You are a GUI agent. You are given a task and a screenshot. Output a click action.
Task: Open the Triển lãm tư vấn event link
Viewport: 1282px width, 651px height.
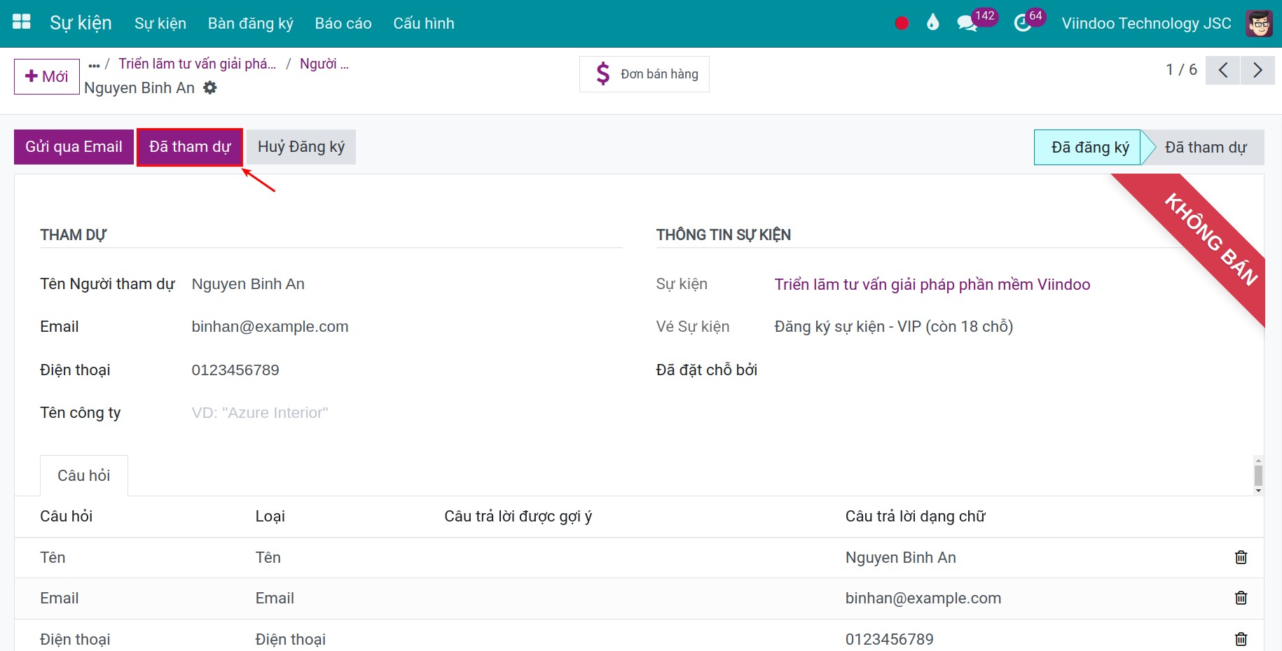[x=932, y=284]
